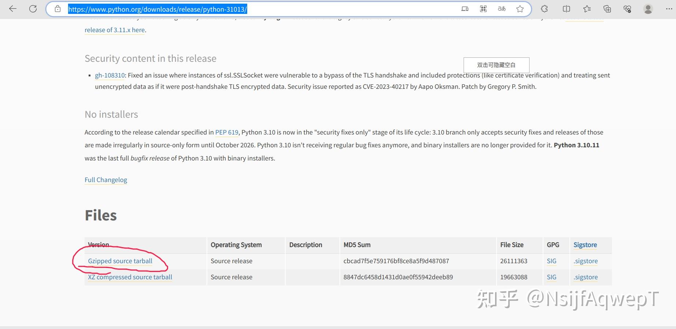
Task: Open the PEP 619 link
Action: (x=226, y=132)
